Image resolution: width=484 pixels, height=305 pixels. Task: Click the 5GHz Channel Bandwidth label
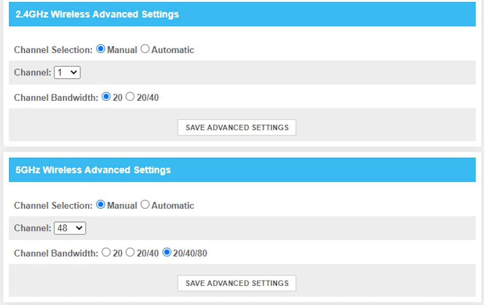[56, 253]
